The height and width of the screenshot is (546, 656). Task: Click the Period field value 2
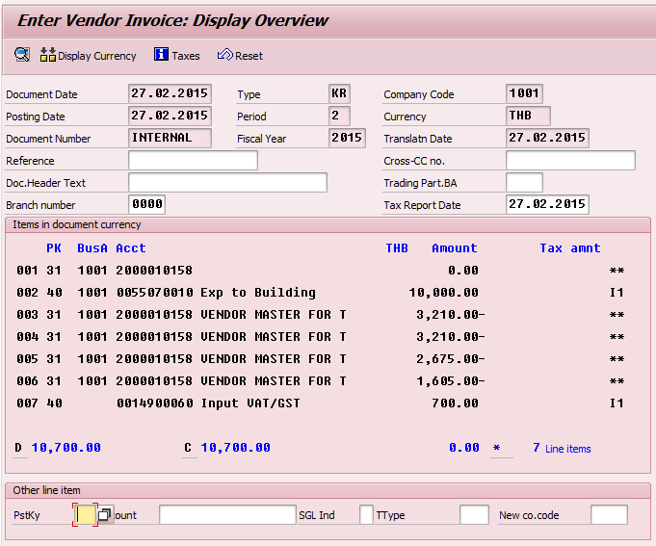coord(339,116)
